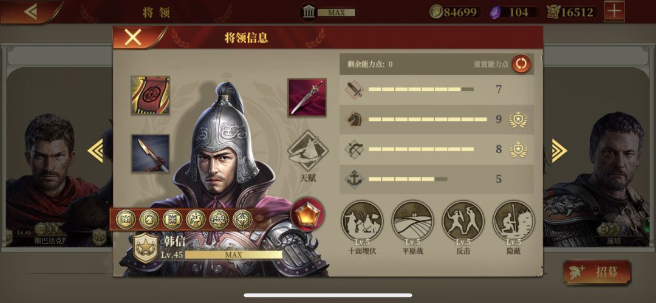
Task: Open the 天赋 talent diamond icon
Action: tap(307, 151)
